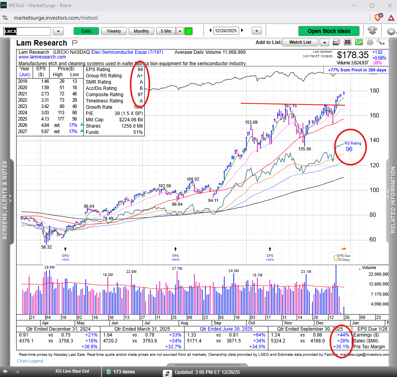
Task: Click the list icon beside 173 items
Action: [109, 372]
